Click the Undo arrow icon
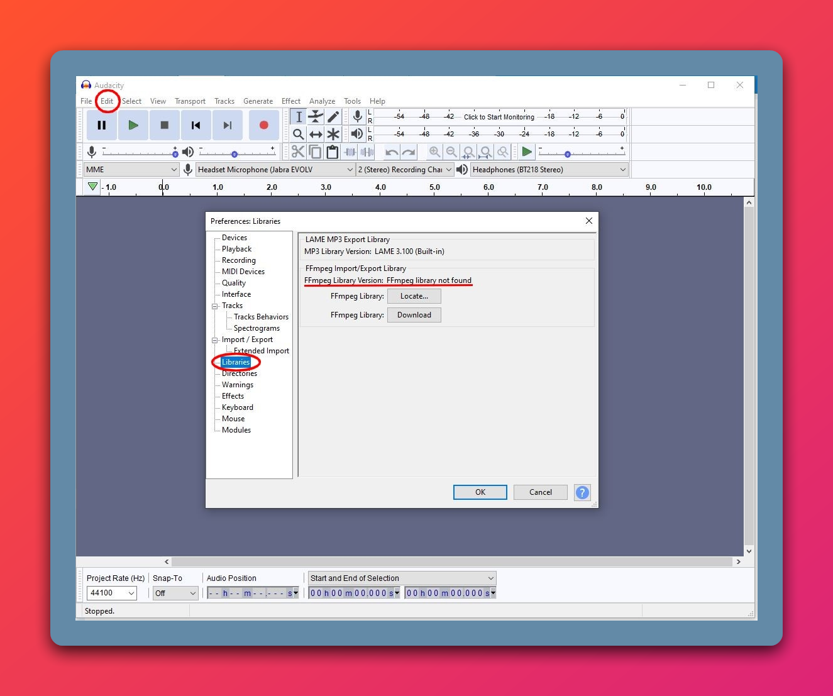The image size is (833, 696). [x=392, y=152]
